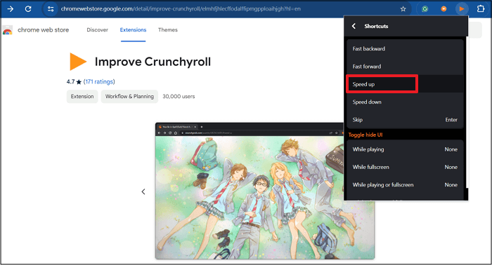Select the Fast forward shortcut
Image resolution: width=492 pixels, height=265 pixels.
(405, 67)
